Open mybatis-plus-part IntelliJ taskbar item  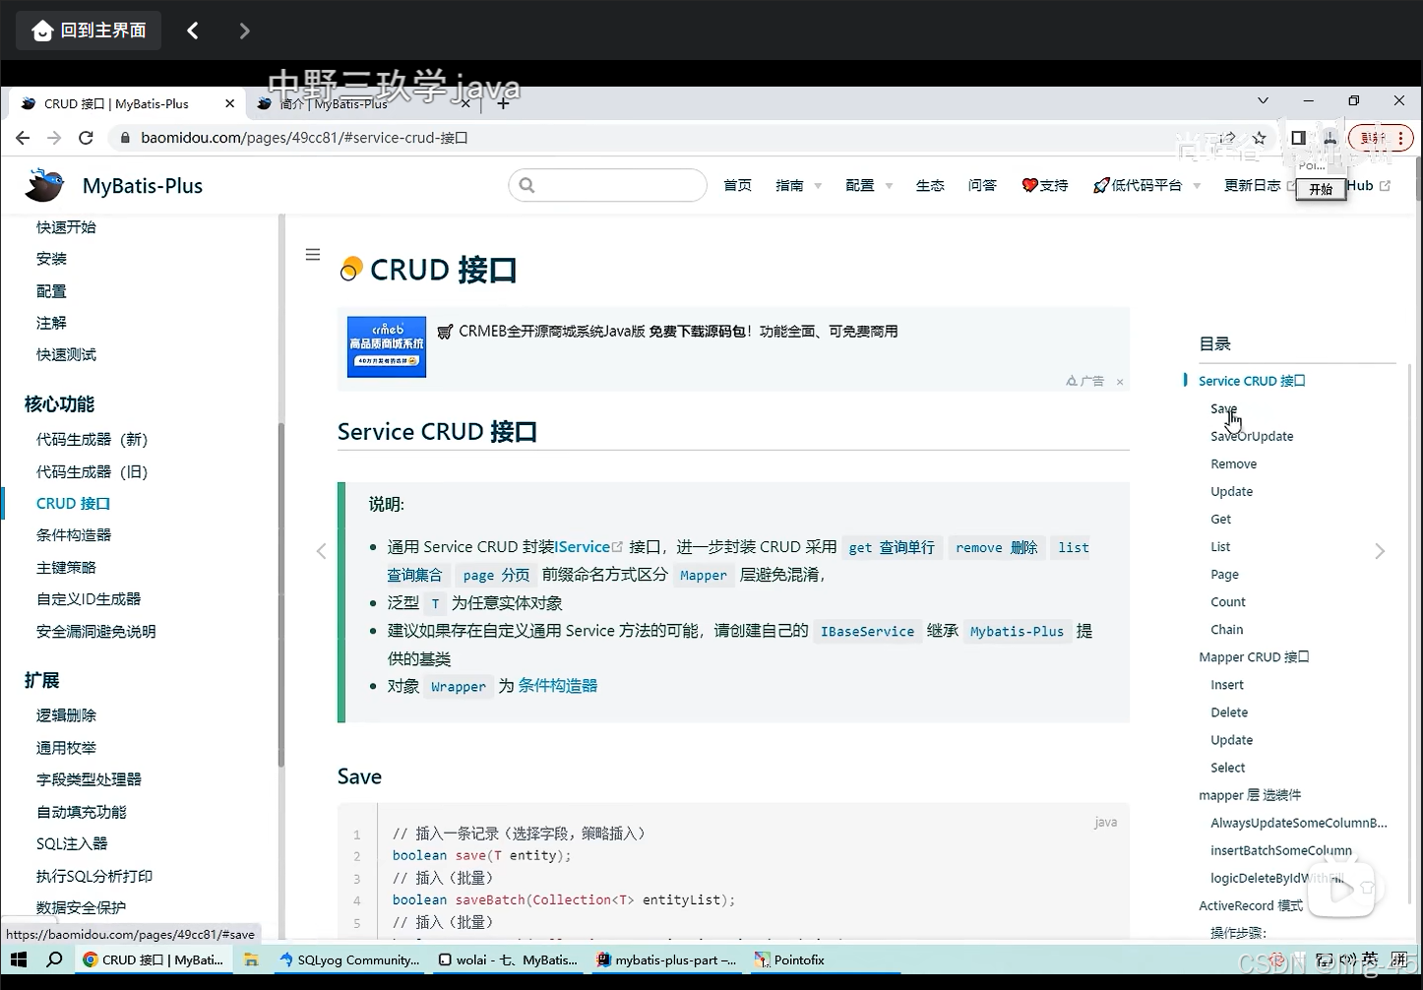pyautogui.click(x=666, y=959)
